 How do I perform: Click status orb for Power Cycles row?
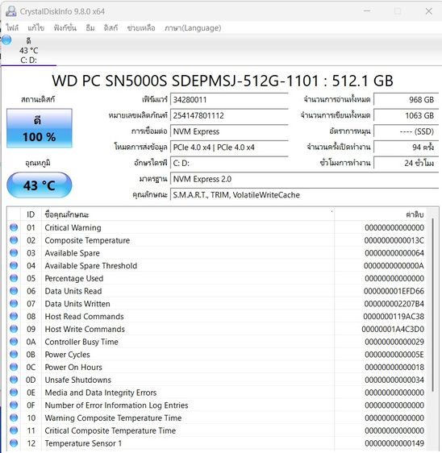pos(14,354)
